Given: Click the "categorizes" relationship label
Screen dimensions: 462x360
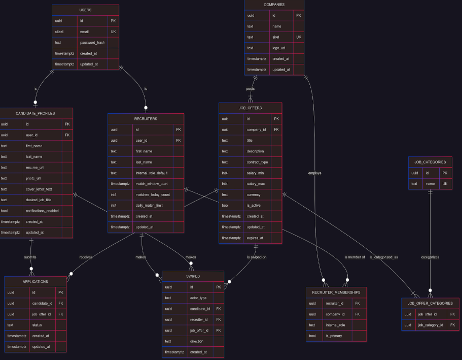Looking at the screenshot, I should (x=430, y=257).
